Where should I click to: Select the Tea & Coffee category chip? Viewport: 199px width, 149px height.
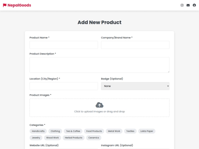point(73,131)
